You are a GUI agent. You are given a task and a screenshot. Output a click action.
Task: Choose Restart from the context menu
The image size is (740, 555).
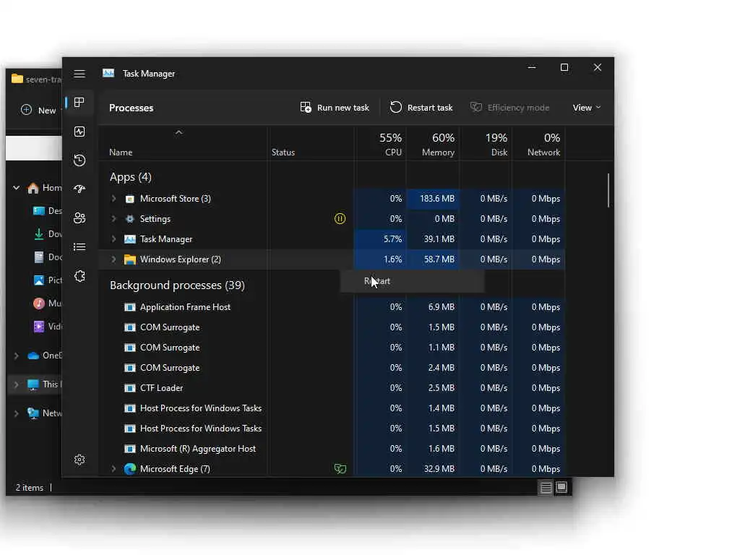click(412, 281)
